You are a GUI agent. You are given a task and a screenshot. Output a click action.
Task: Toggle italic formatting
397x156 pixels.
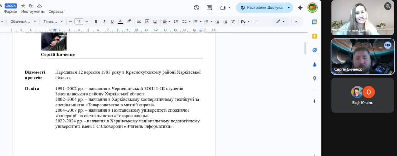coord(104,22)
